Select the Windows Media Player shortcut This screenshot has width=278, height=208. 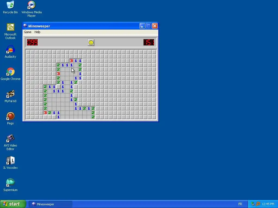31,9
